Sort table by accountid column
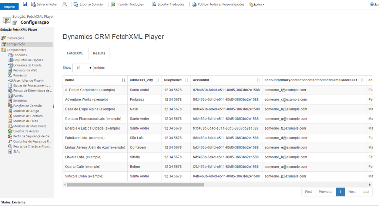The width and height of the screenshot is (379, 209). [x=226, y=80]
